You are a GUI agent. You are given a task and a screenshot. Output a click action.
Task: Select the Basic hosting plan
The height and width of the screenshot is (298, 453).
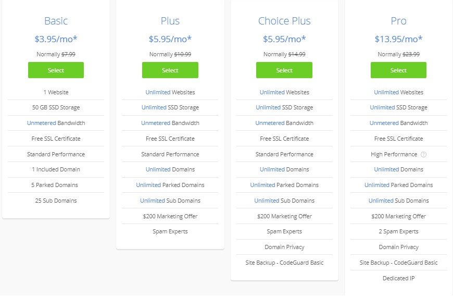56,70
